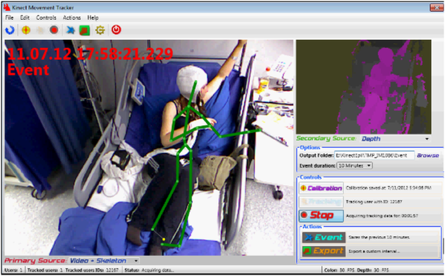The image size is (445, 276).
Task: Click the blue star event toolbar icon
Action: pyautogui.click(x=70, y=30)
